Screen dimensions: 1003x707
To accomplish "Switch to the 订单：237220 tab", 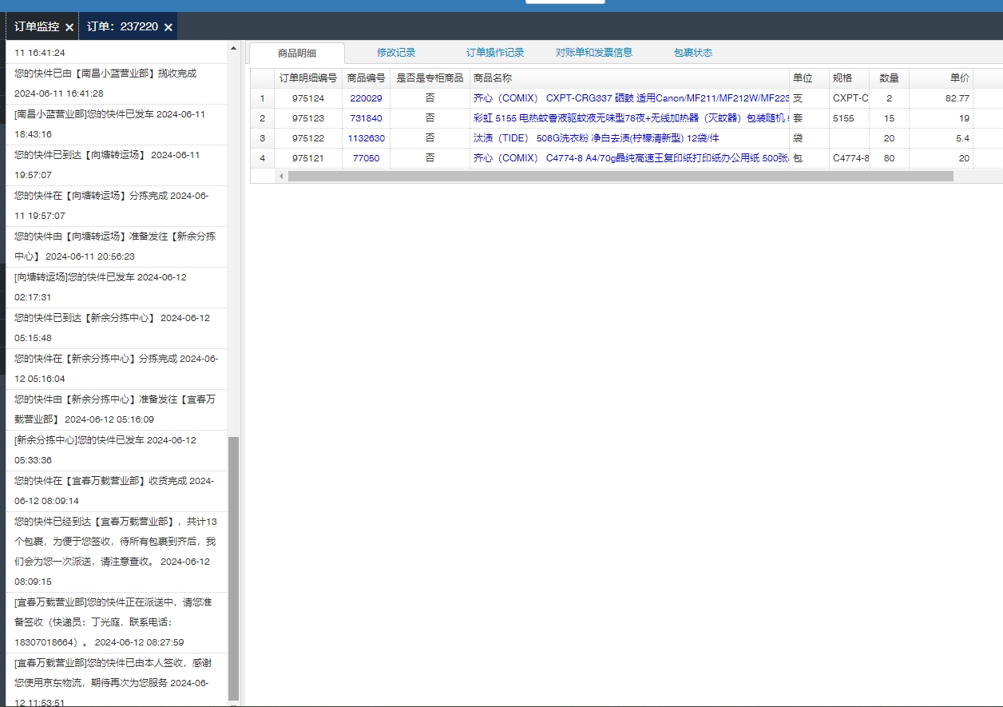I will (122, 26).
